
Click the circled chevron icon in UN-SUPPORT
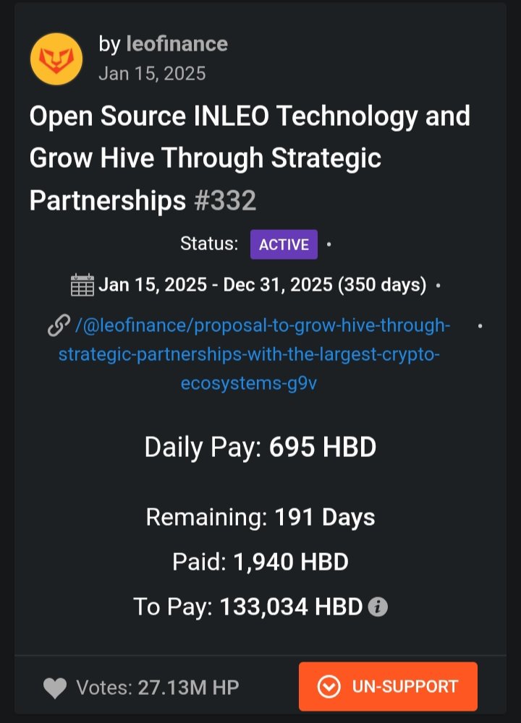[329, 687]
